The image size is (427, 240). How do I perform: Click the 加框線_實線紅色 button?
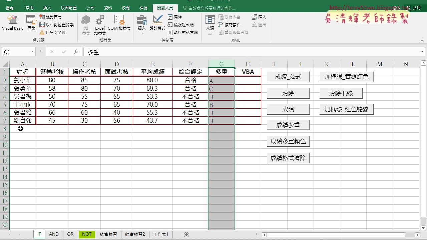click(346, 76)
